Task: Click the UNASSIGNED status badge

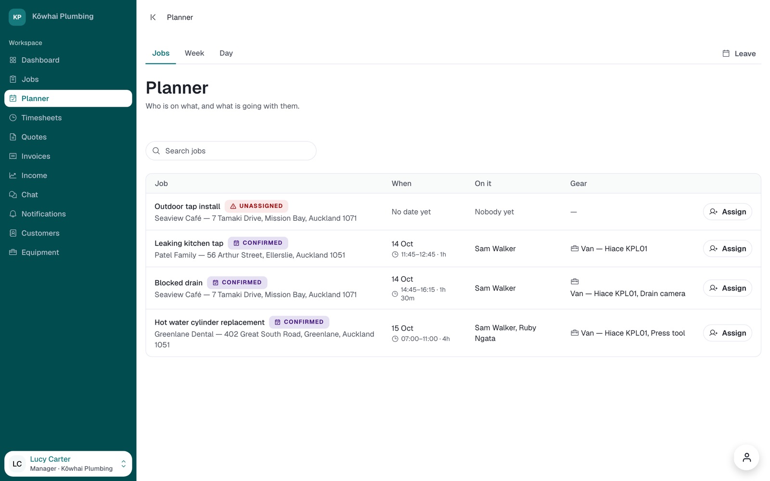Action: click(x=257, y=206)
